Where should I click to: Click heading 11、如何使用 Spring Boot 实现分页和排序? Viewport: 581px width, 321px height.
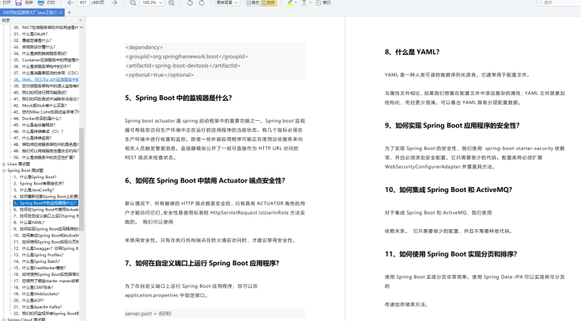click(x=450, y=254)
